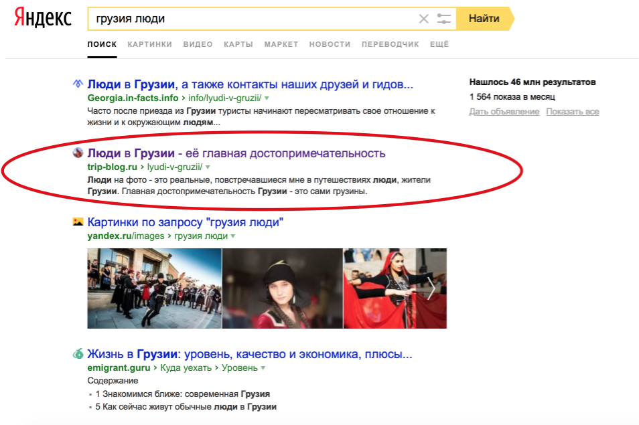
Task: Open the МАРКЕТ tab
Action: tap(281, 44)
